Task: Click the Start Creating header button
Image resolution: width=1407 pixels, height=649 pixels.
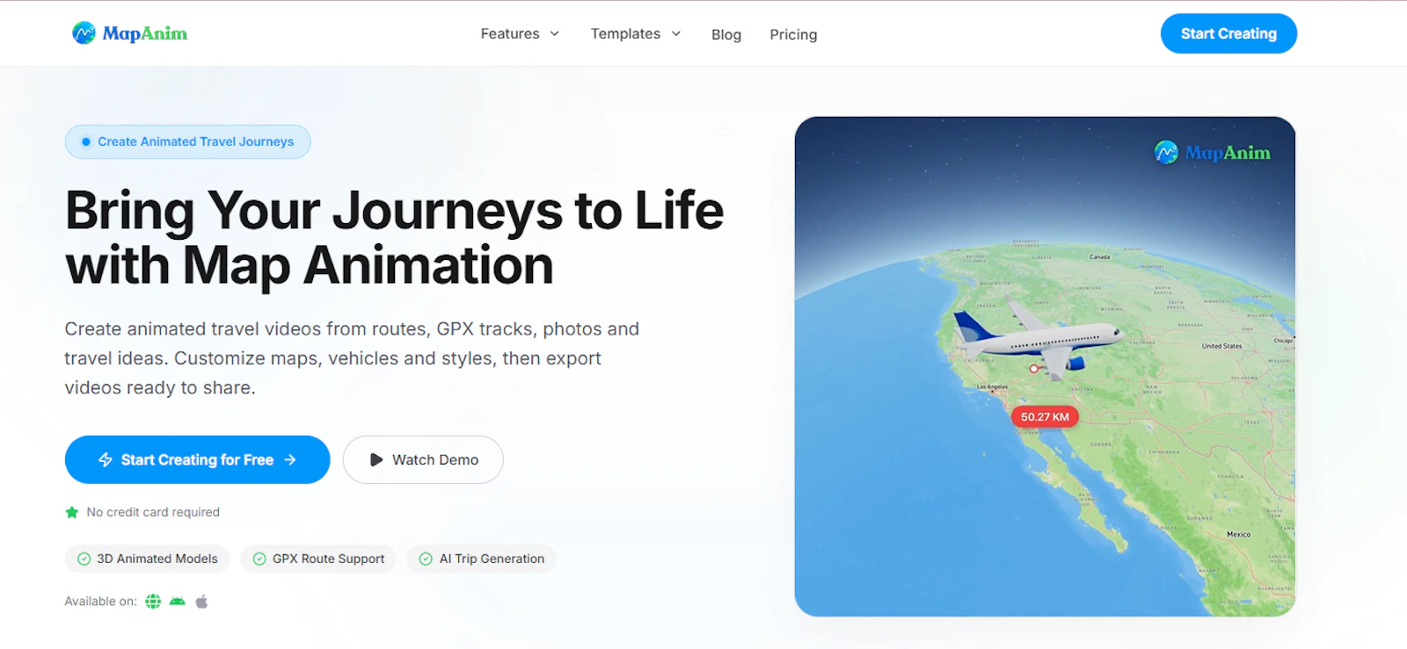Action: 1228,33
